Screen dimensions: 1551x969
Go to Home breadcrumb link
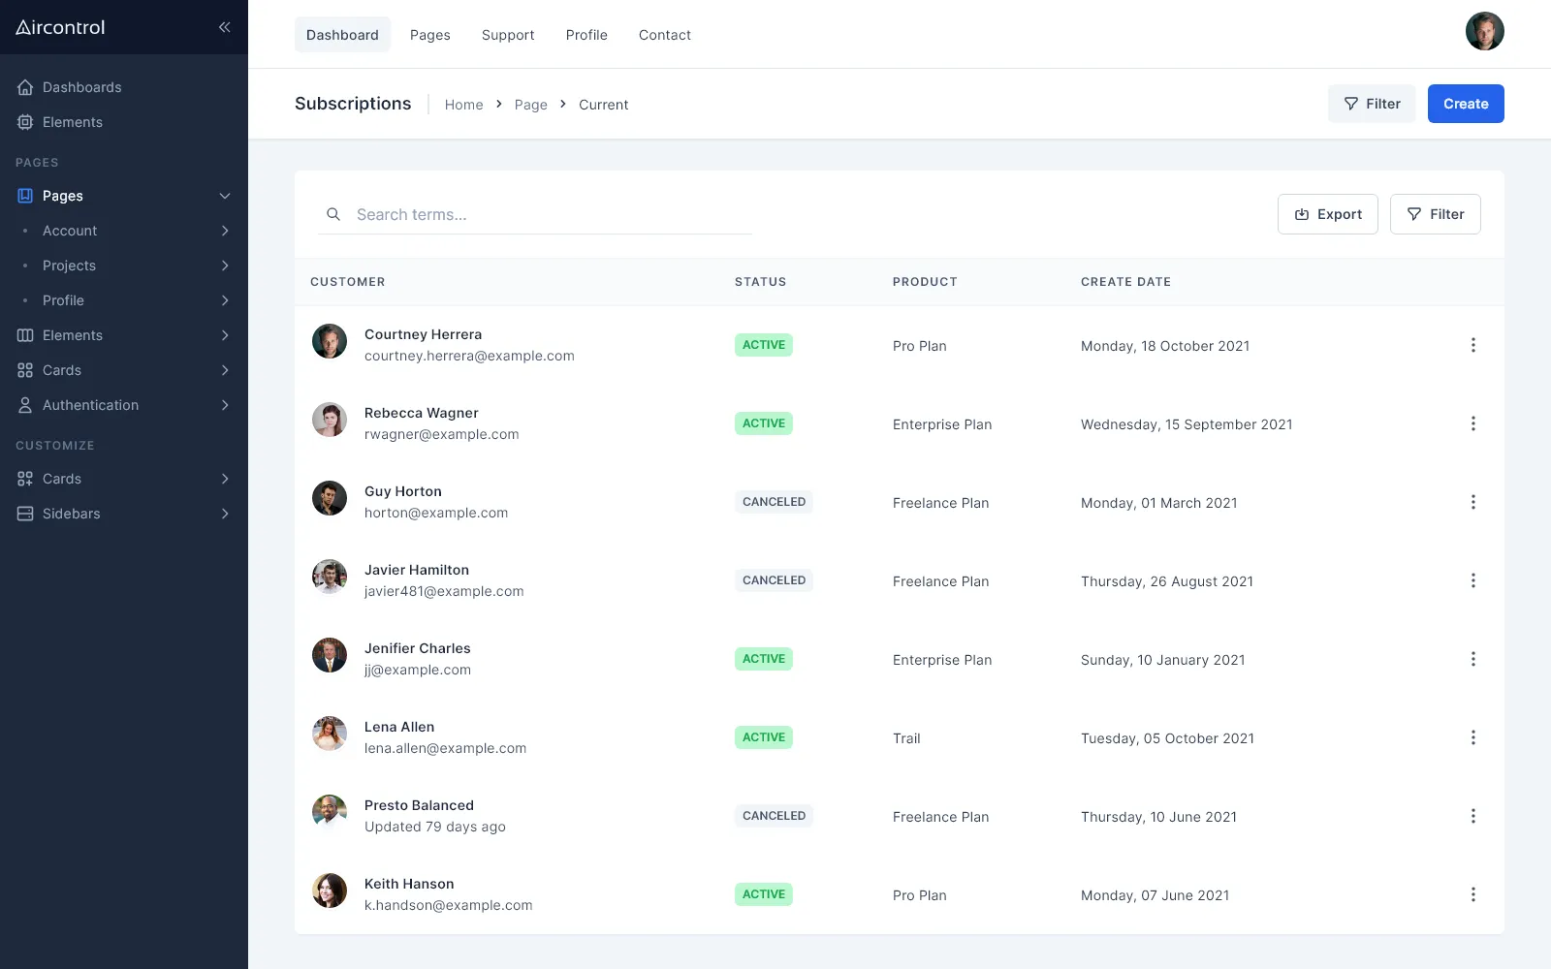(x=463, y=105)
